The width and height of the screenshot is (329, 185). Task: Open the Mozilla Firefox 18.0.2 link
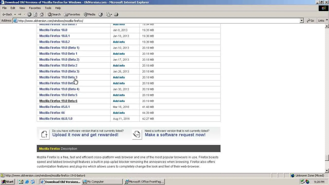(54, 42)
